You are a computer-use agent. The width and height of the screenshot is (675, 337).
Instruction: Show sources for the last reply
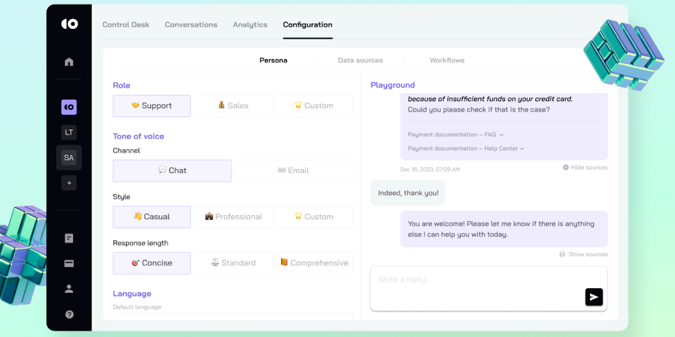(583, 254)
